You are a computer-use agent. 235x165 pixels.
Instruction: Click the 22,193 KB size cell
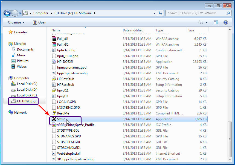[x=199, y=62]
